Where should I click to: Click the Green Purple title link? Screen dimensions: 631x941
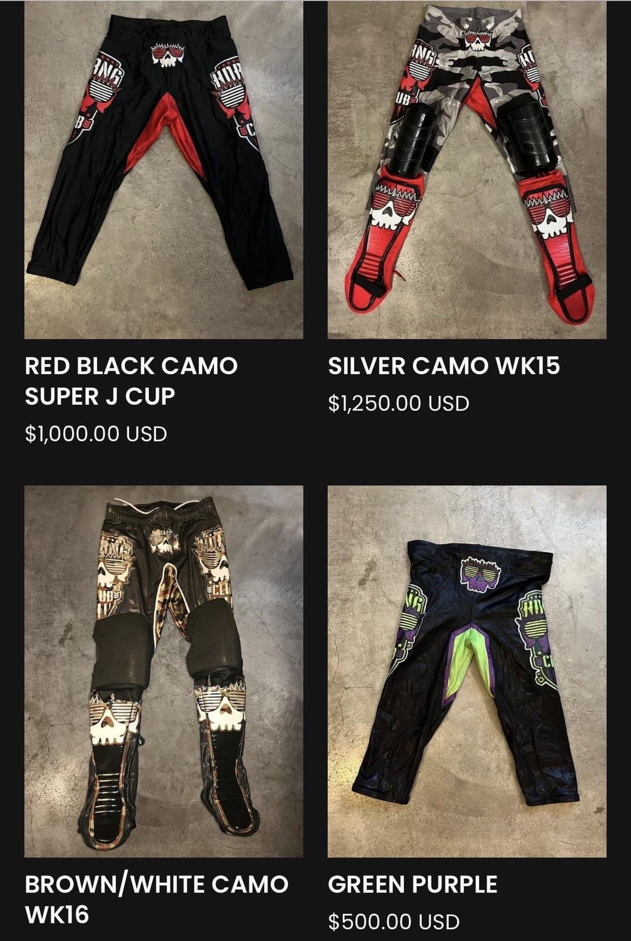pos(412,884)
